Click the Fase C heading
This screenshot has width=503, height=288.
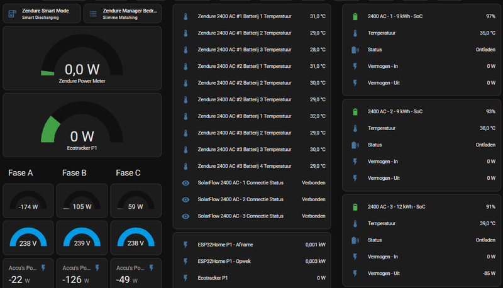[x=128, y=173]
